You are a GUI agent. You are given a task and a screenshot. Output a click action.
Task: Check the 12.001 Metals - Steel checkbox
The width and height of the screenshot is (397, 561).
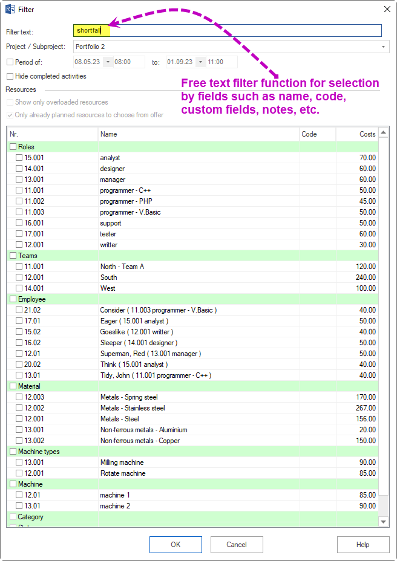19,418
